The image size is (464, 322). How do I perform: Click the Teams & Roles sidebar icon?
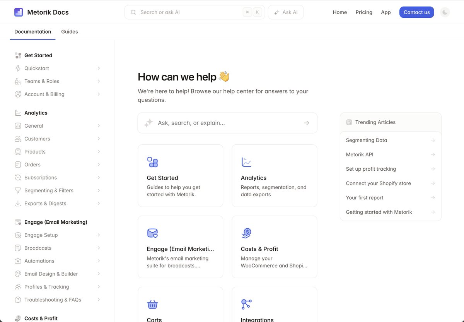pos(18,81)
